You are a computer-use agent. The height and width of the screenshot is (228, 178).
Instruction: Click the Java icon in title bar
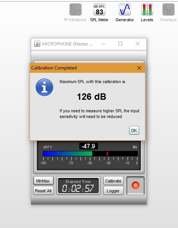pyautogui.click(x=37, y=44)
